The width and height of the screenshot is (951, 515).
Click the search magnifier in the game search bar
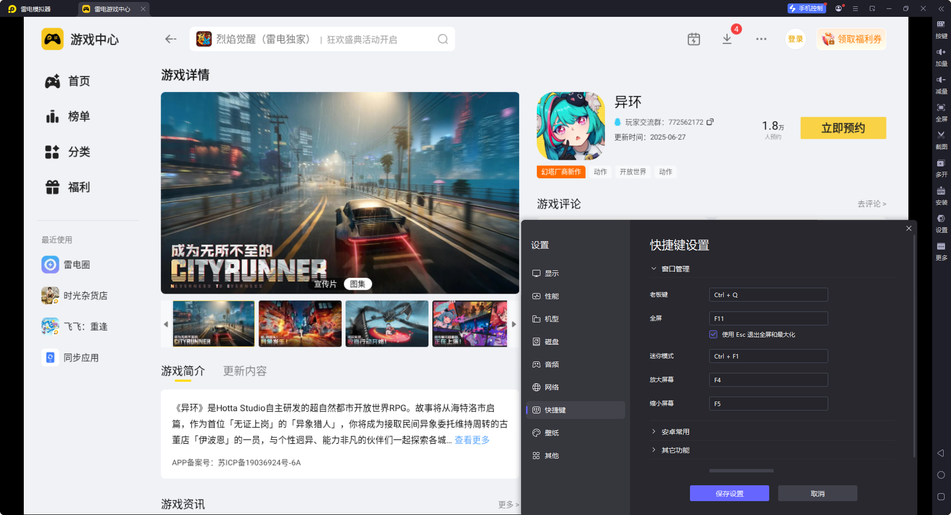point(442,39)
